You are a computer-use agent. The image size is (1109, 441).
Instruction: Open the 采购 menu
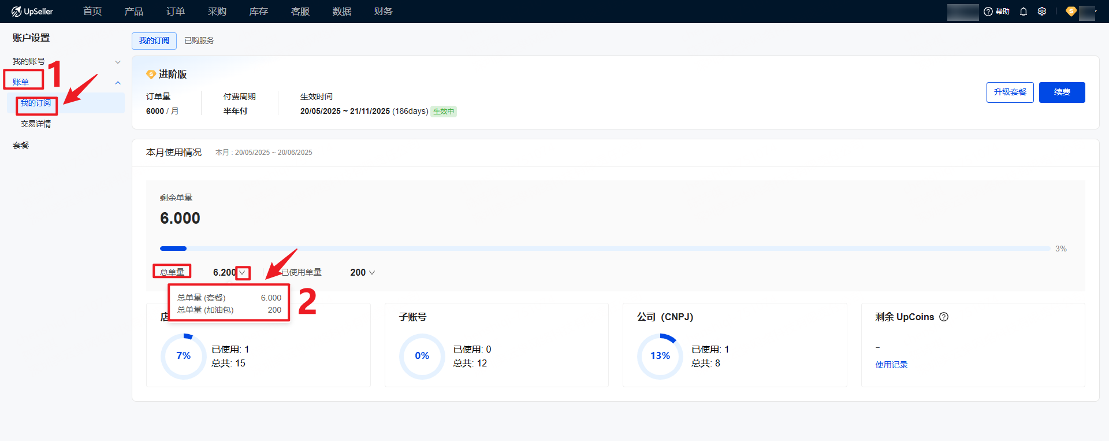[217, 12]
